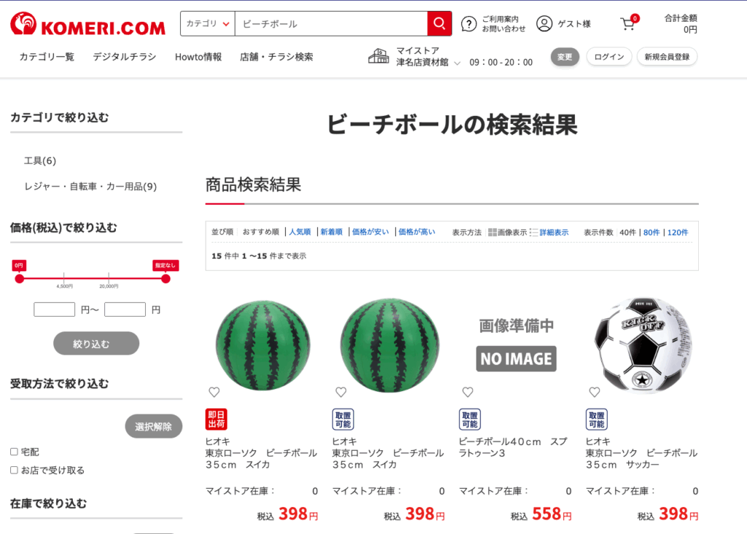Check the お店で受け取る checkbox

[15, 470]
